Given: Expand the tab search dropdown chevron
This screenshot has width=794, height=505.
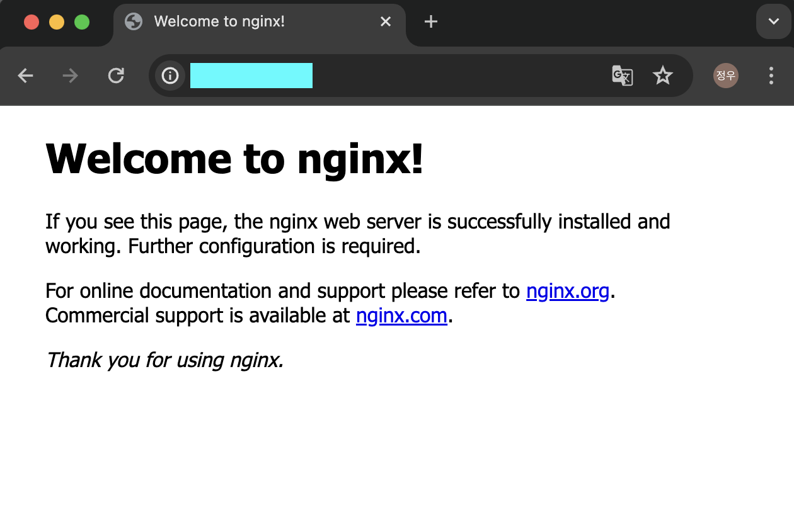Looking at the screenshot, I should point(773,21).
